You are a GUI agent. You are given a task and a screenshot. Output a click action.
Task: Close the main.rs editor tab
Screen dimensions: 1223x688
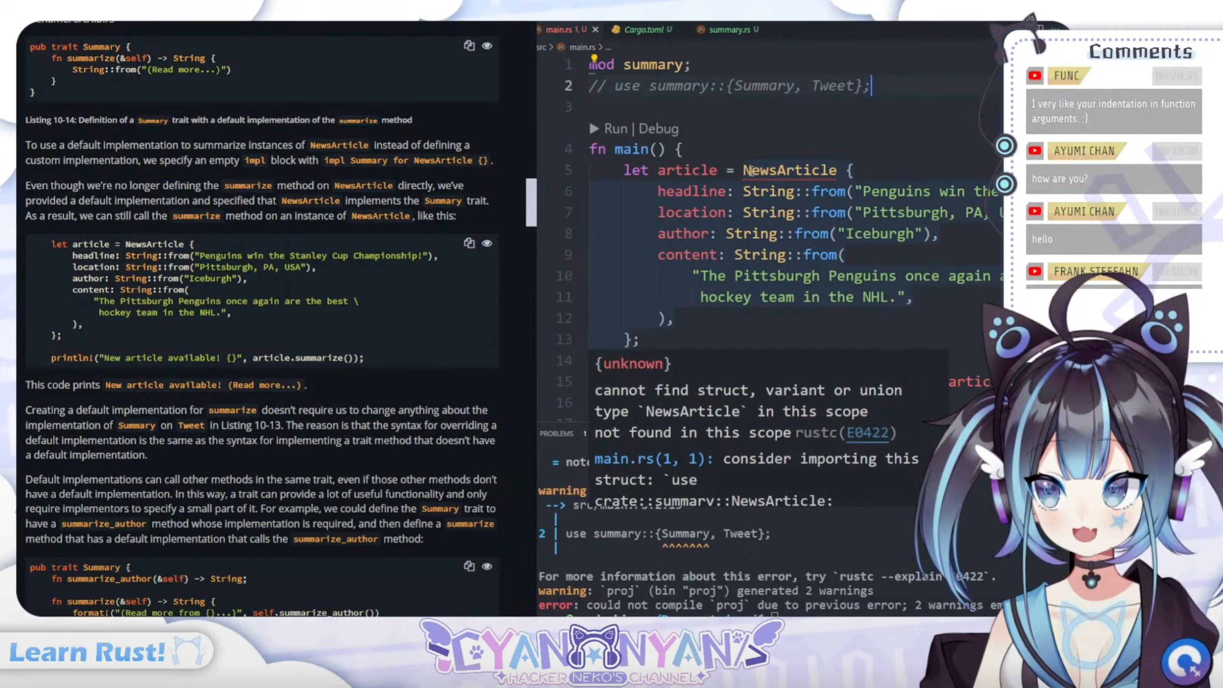pos(595,30)
